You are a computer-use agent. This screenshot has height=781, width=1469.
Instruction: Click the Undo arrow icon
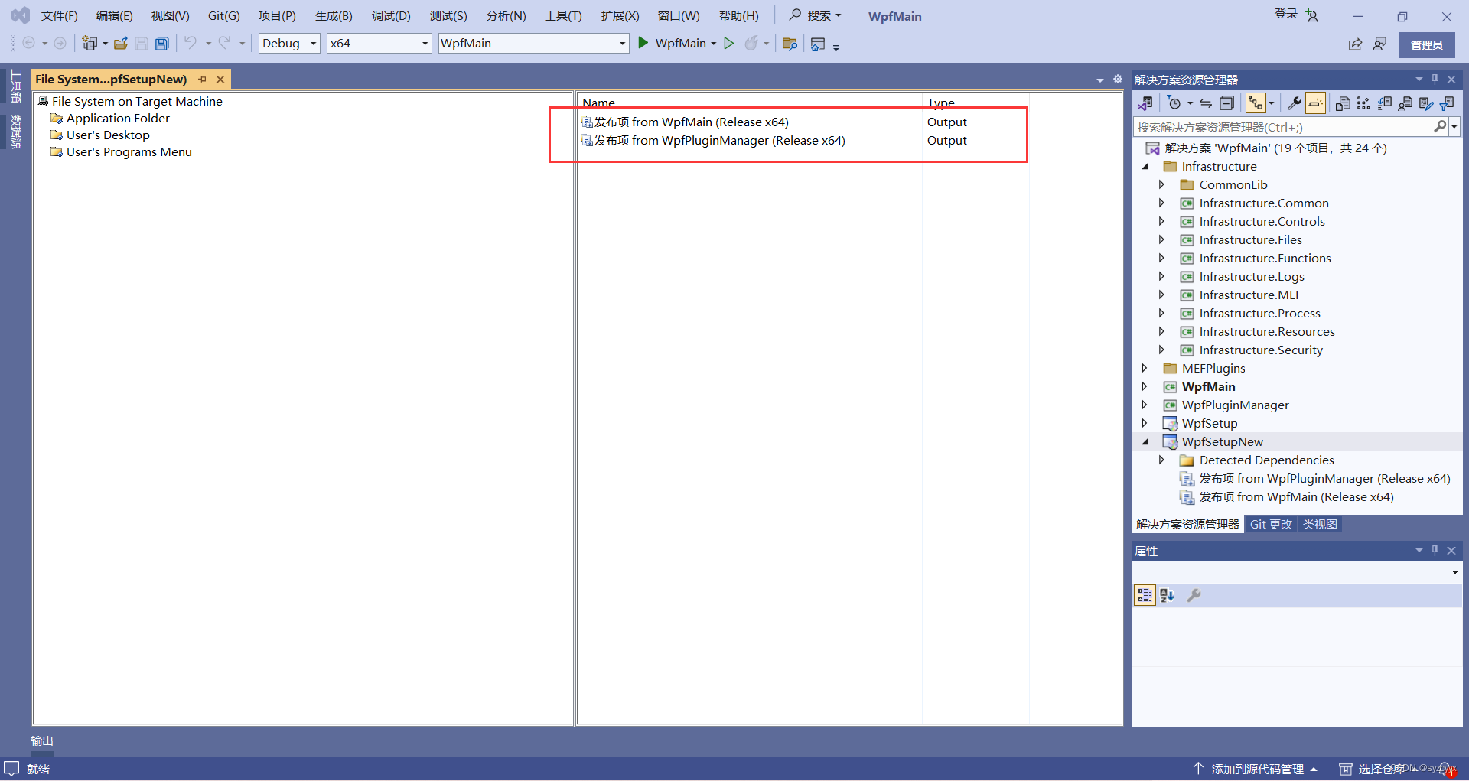[x=191, y=43]
